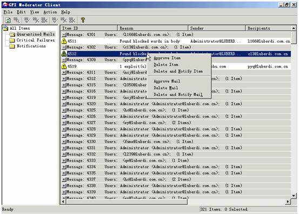Open the View menu

34,12
